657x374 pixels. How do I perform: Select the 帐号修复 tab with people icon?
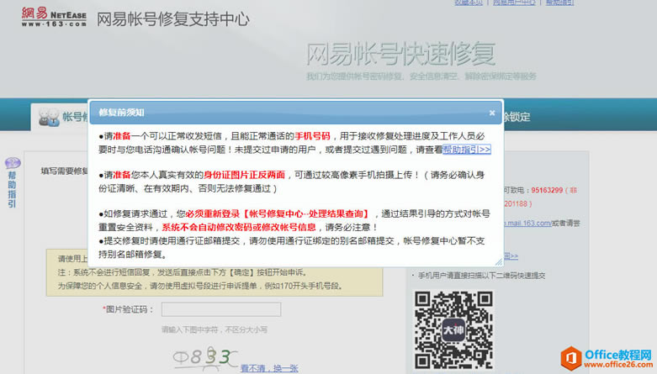pyautogui.click(x=60, y=117)
